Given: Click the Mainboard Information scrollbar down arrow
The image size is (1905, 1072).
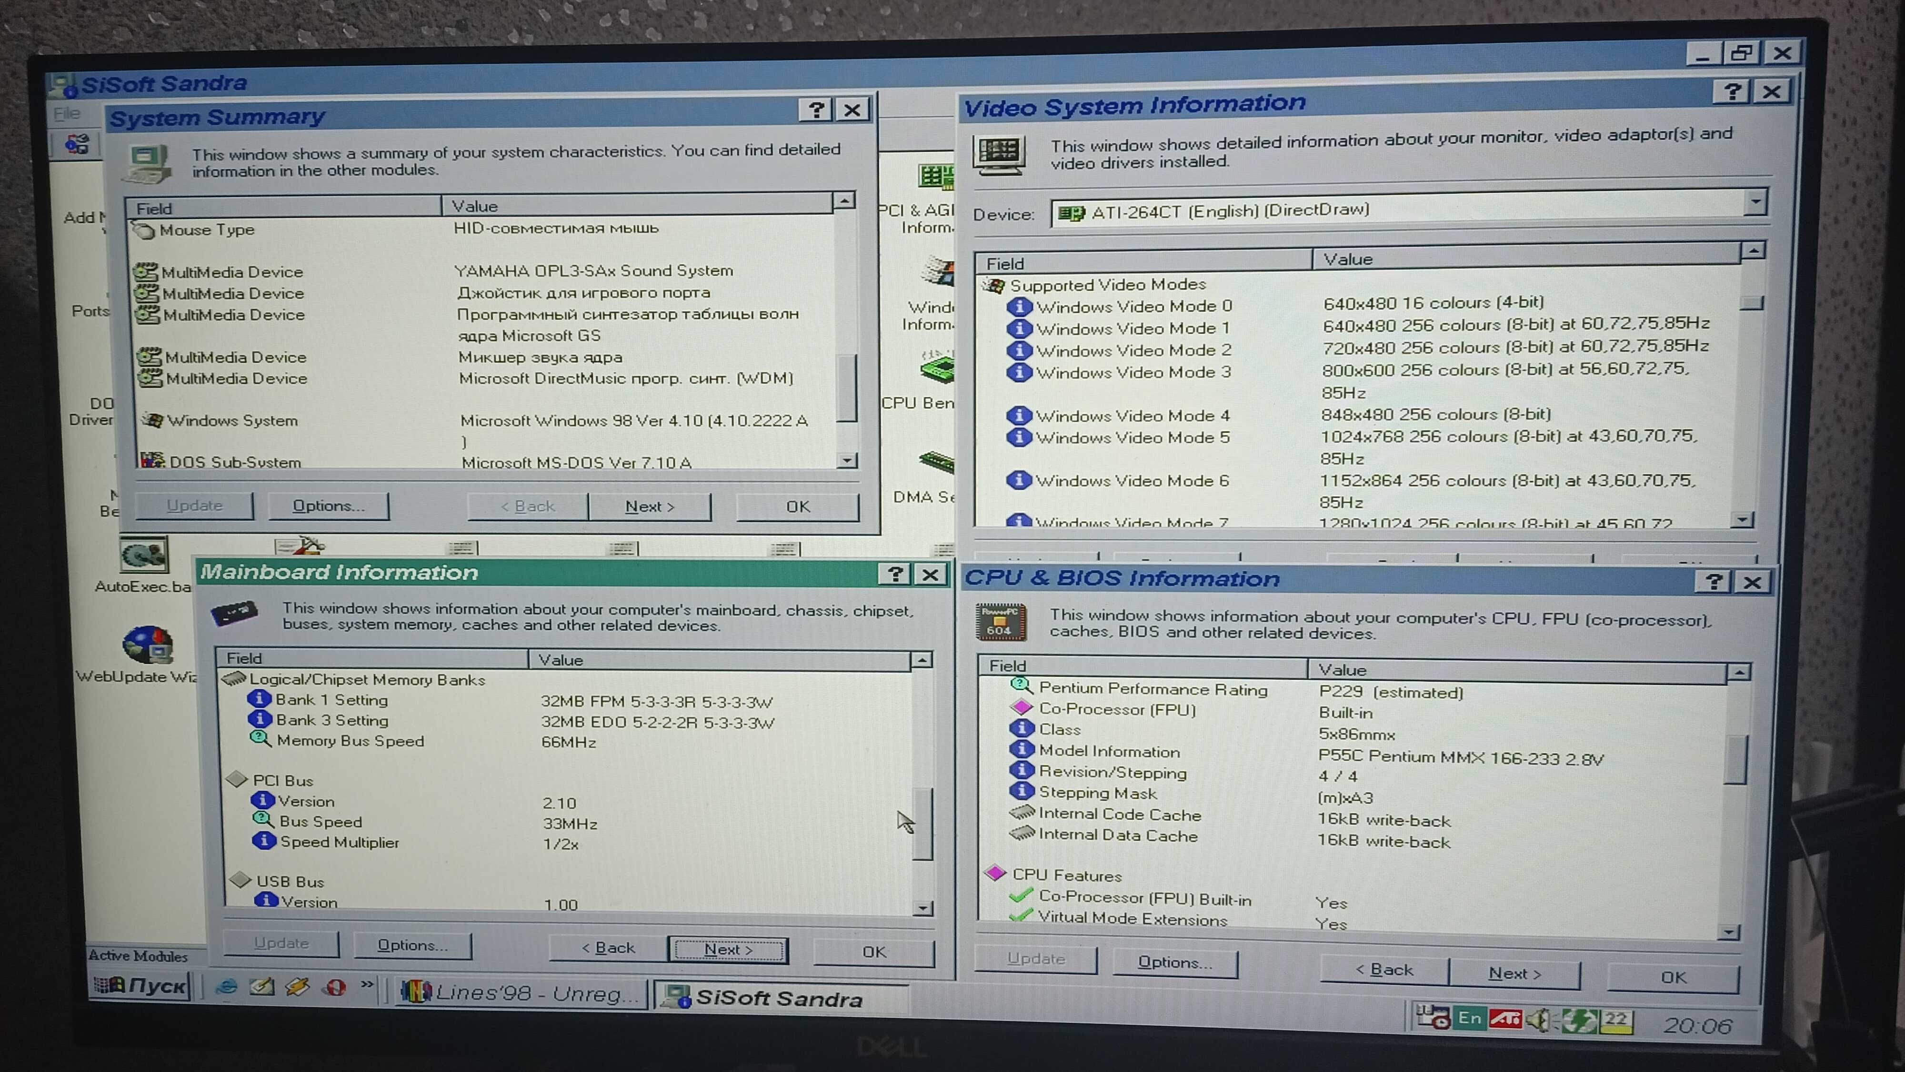Looking at the screenshot, I should [x=922, y=908].
